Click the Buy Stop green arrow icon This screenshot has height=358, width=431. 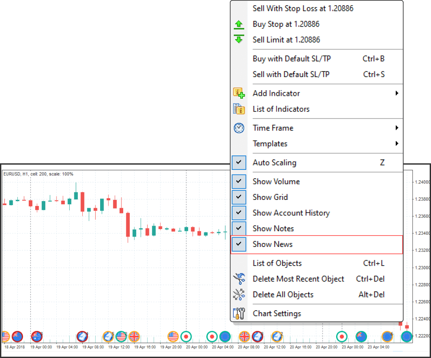pos(239,24)
